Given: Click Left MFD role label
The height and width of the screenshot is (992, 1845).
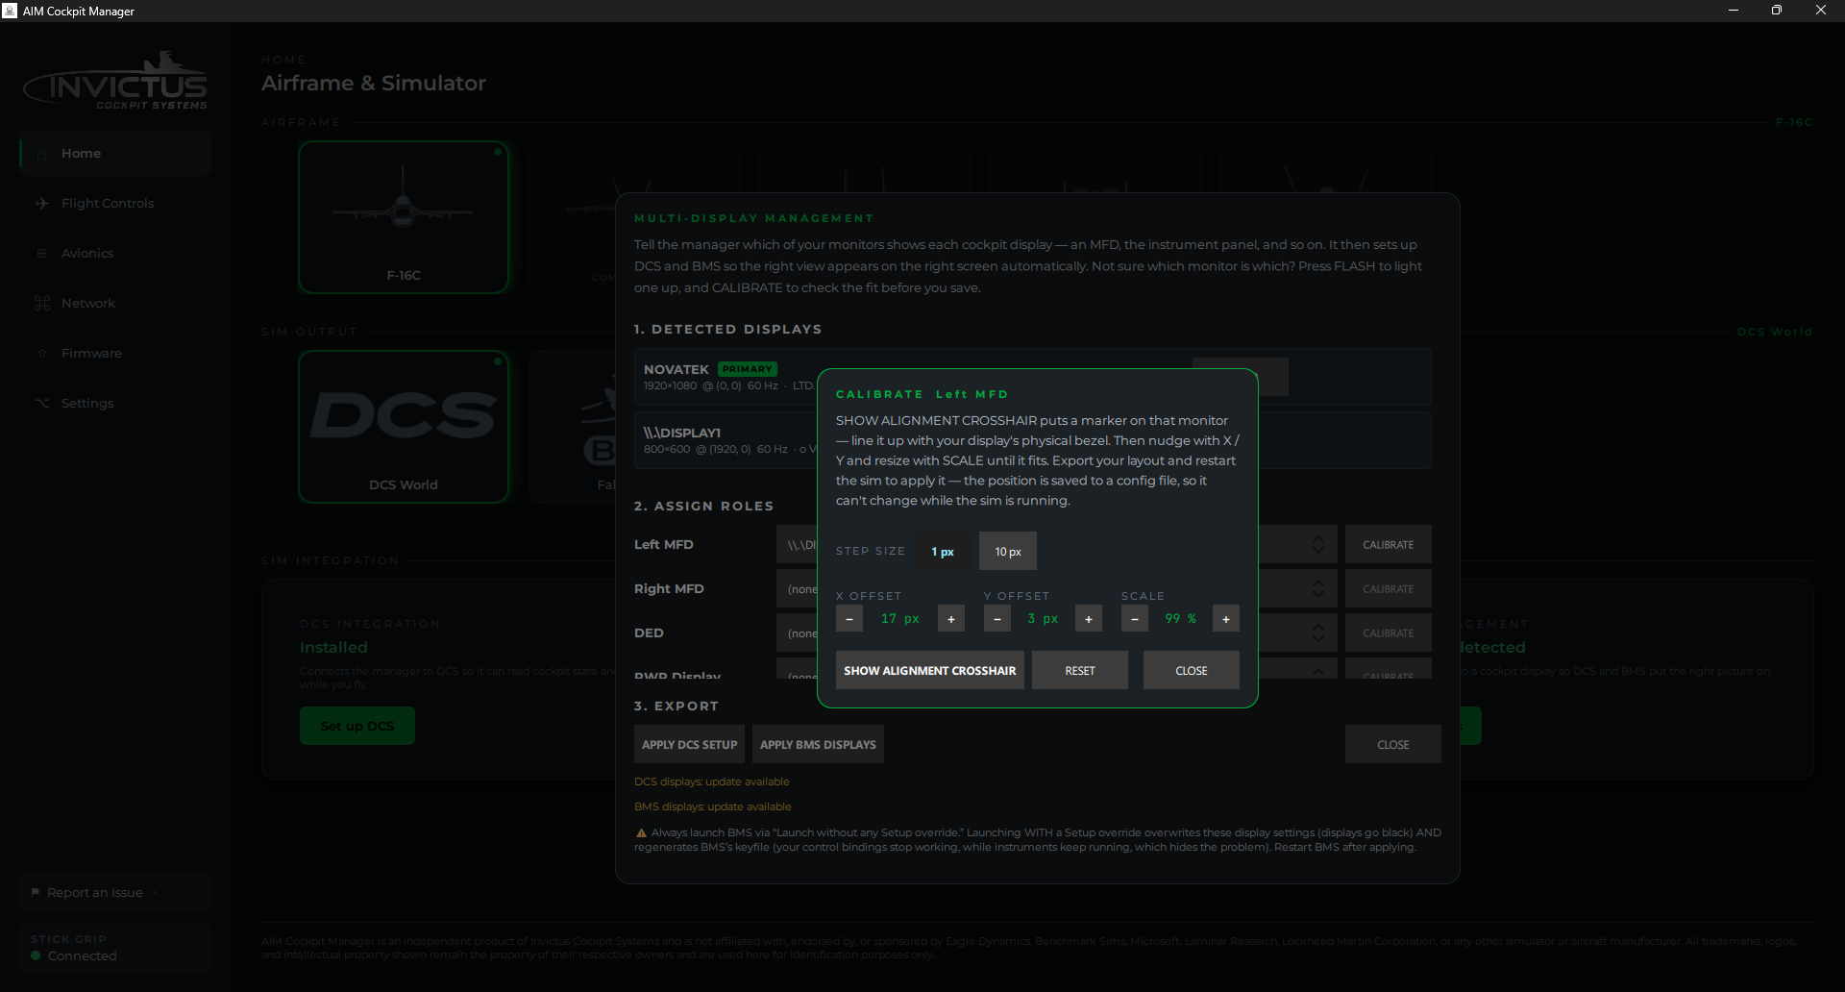Looking at the screenshot, I should coord(664,544).
